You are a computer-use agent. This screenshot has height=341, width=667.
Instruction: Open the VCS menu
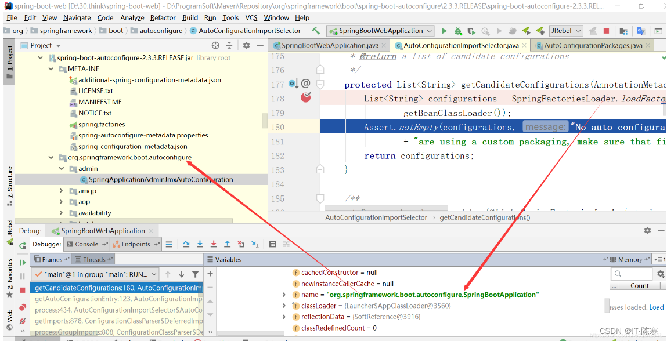(251, 18)
